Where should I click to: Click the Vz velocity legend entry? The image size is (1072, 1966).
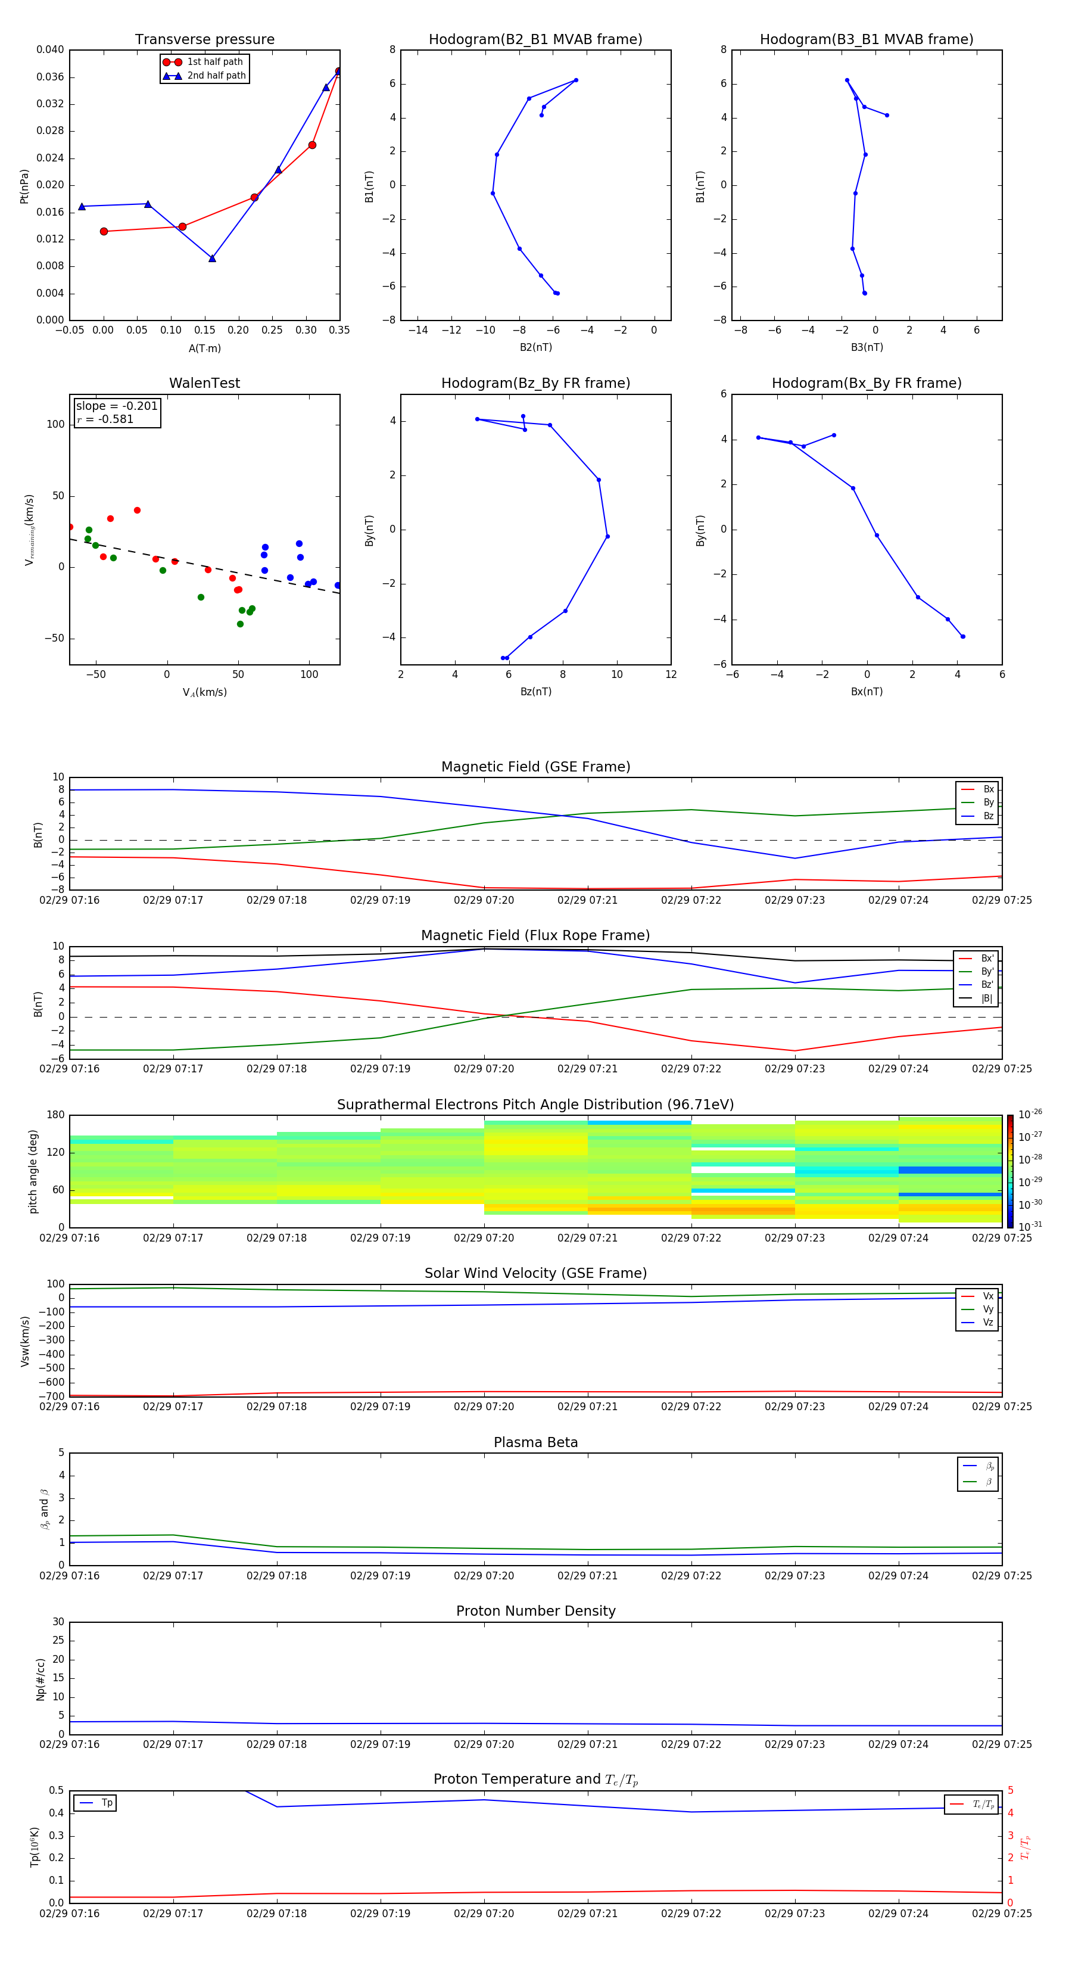(x=977, y=1323)
